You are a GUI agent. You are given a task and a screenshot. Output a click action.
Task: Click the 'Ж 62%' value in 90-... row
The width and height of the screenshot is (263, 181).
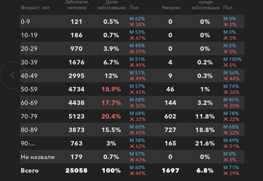point(137,147)
